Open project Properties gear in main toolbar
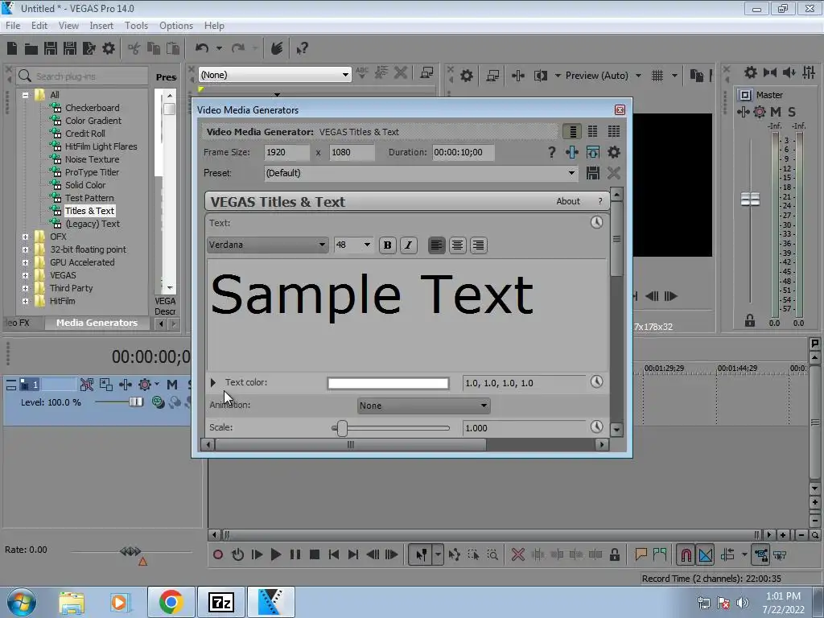824x618 pixels. tap(109, 49)
